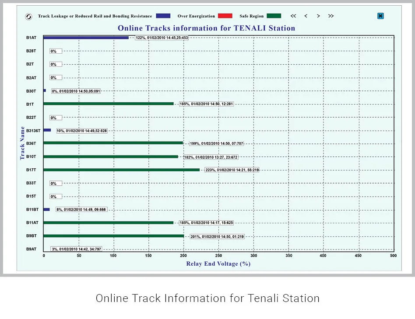Select the B36T green bar

(x=113, y=143)
